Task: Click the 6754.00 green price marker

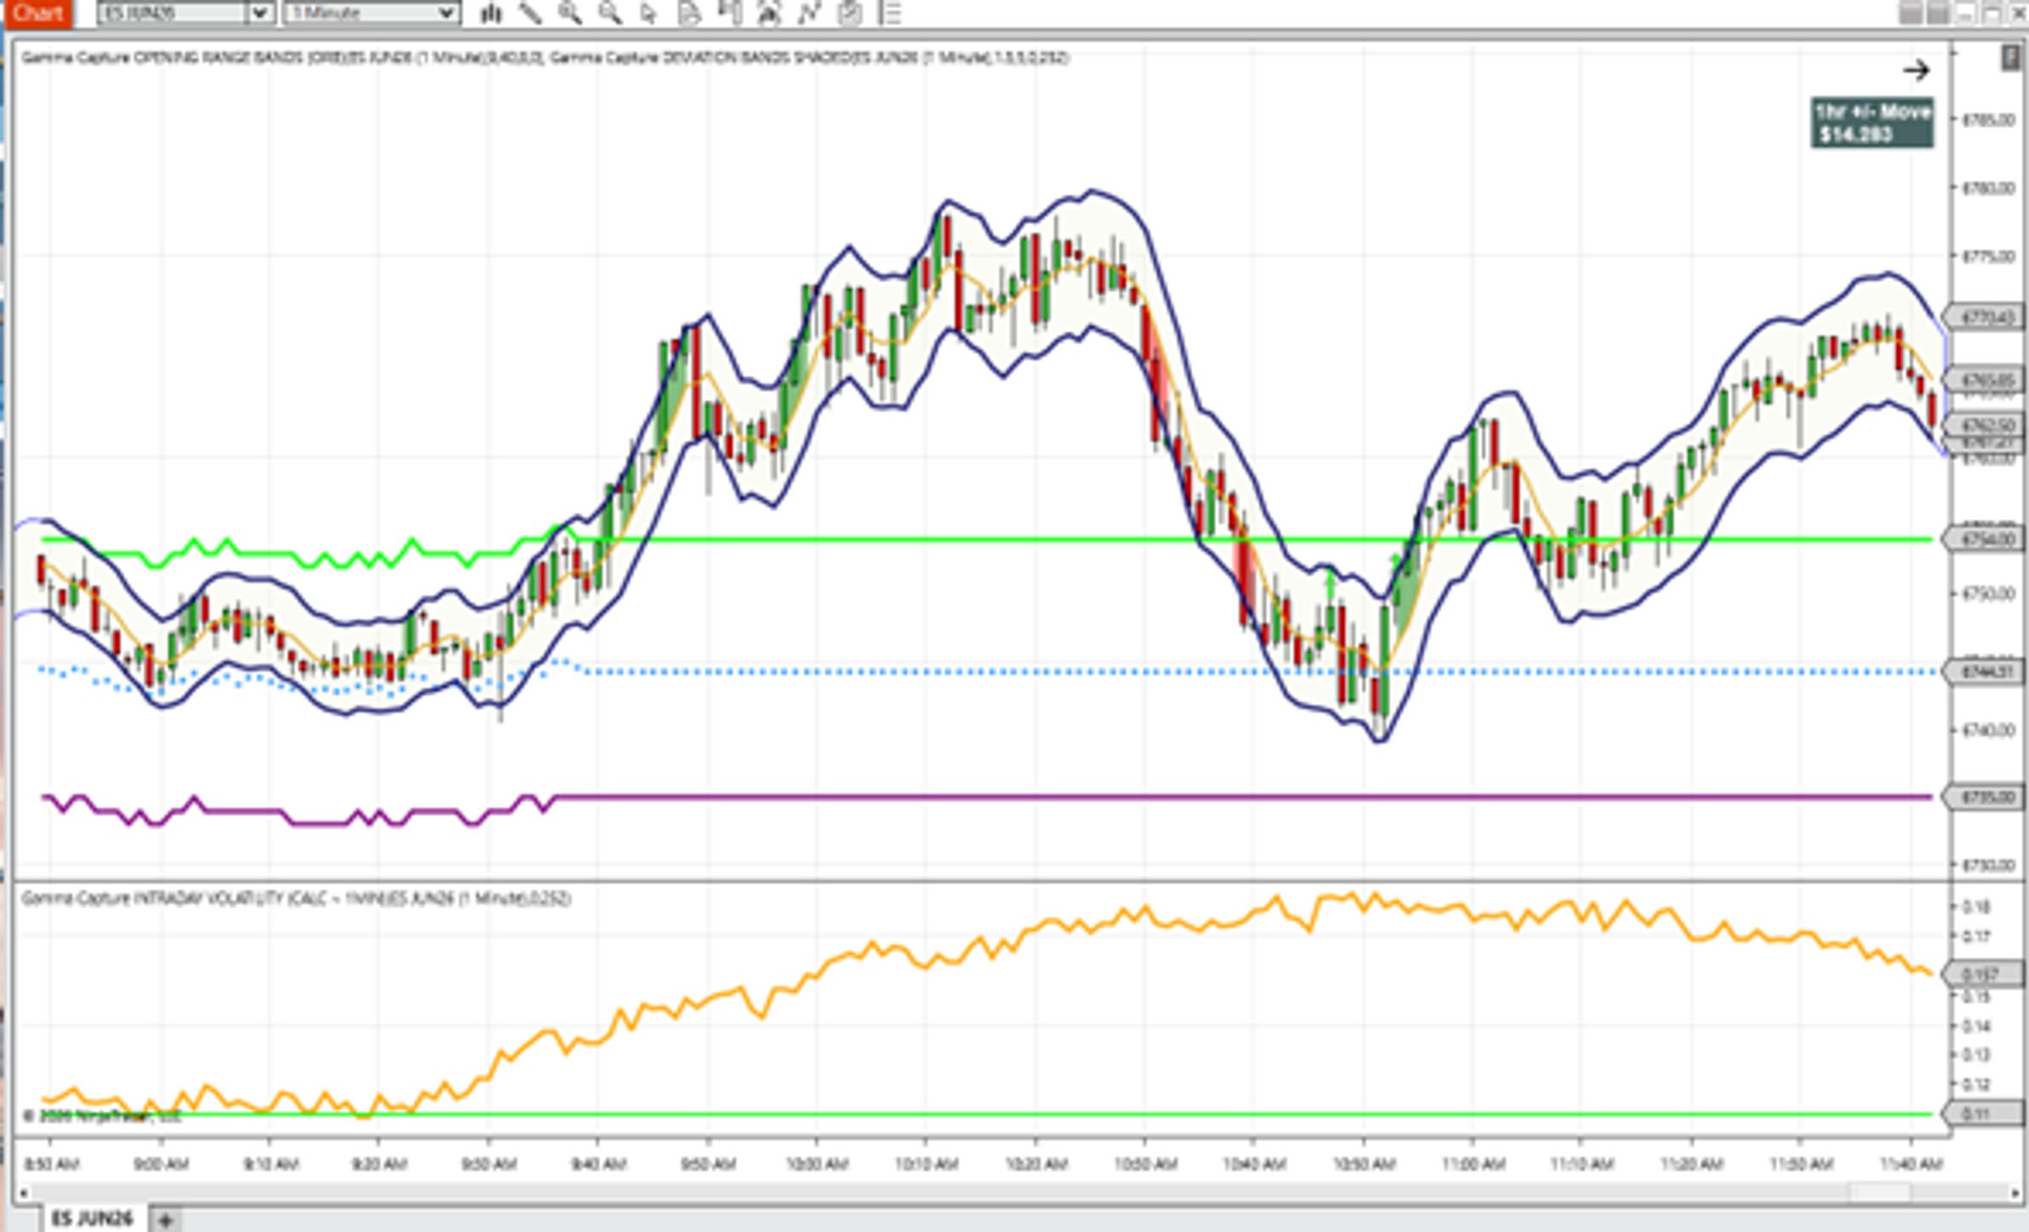Action: pos(1985,540)
